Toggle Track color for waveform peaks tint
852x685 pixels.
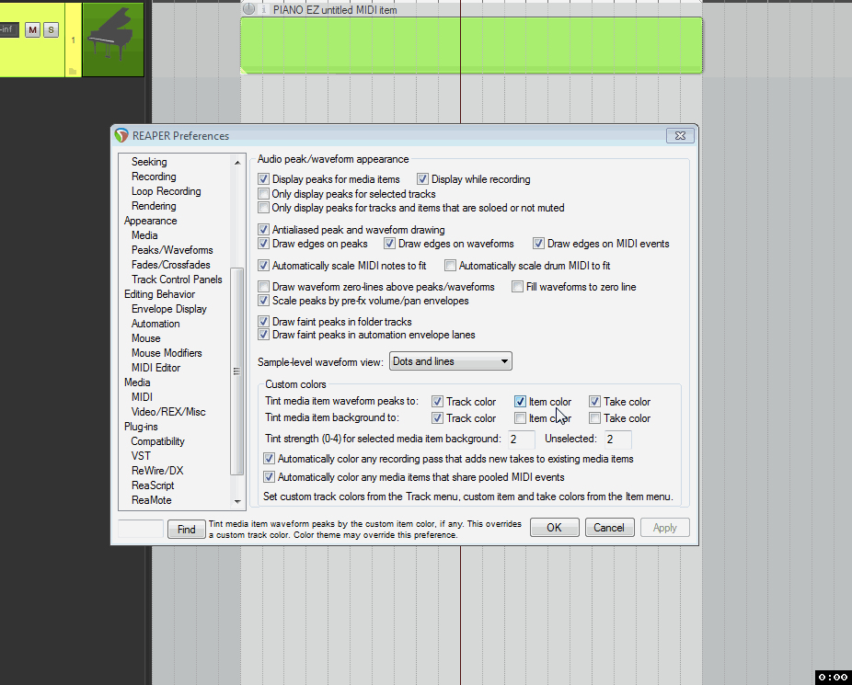[437, 402]
